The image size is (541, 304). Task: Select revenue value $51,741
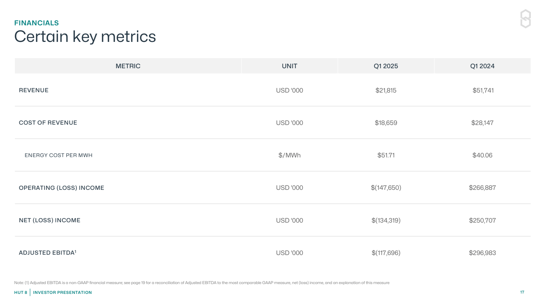pos(483,90)
